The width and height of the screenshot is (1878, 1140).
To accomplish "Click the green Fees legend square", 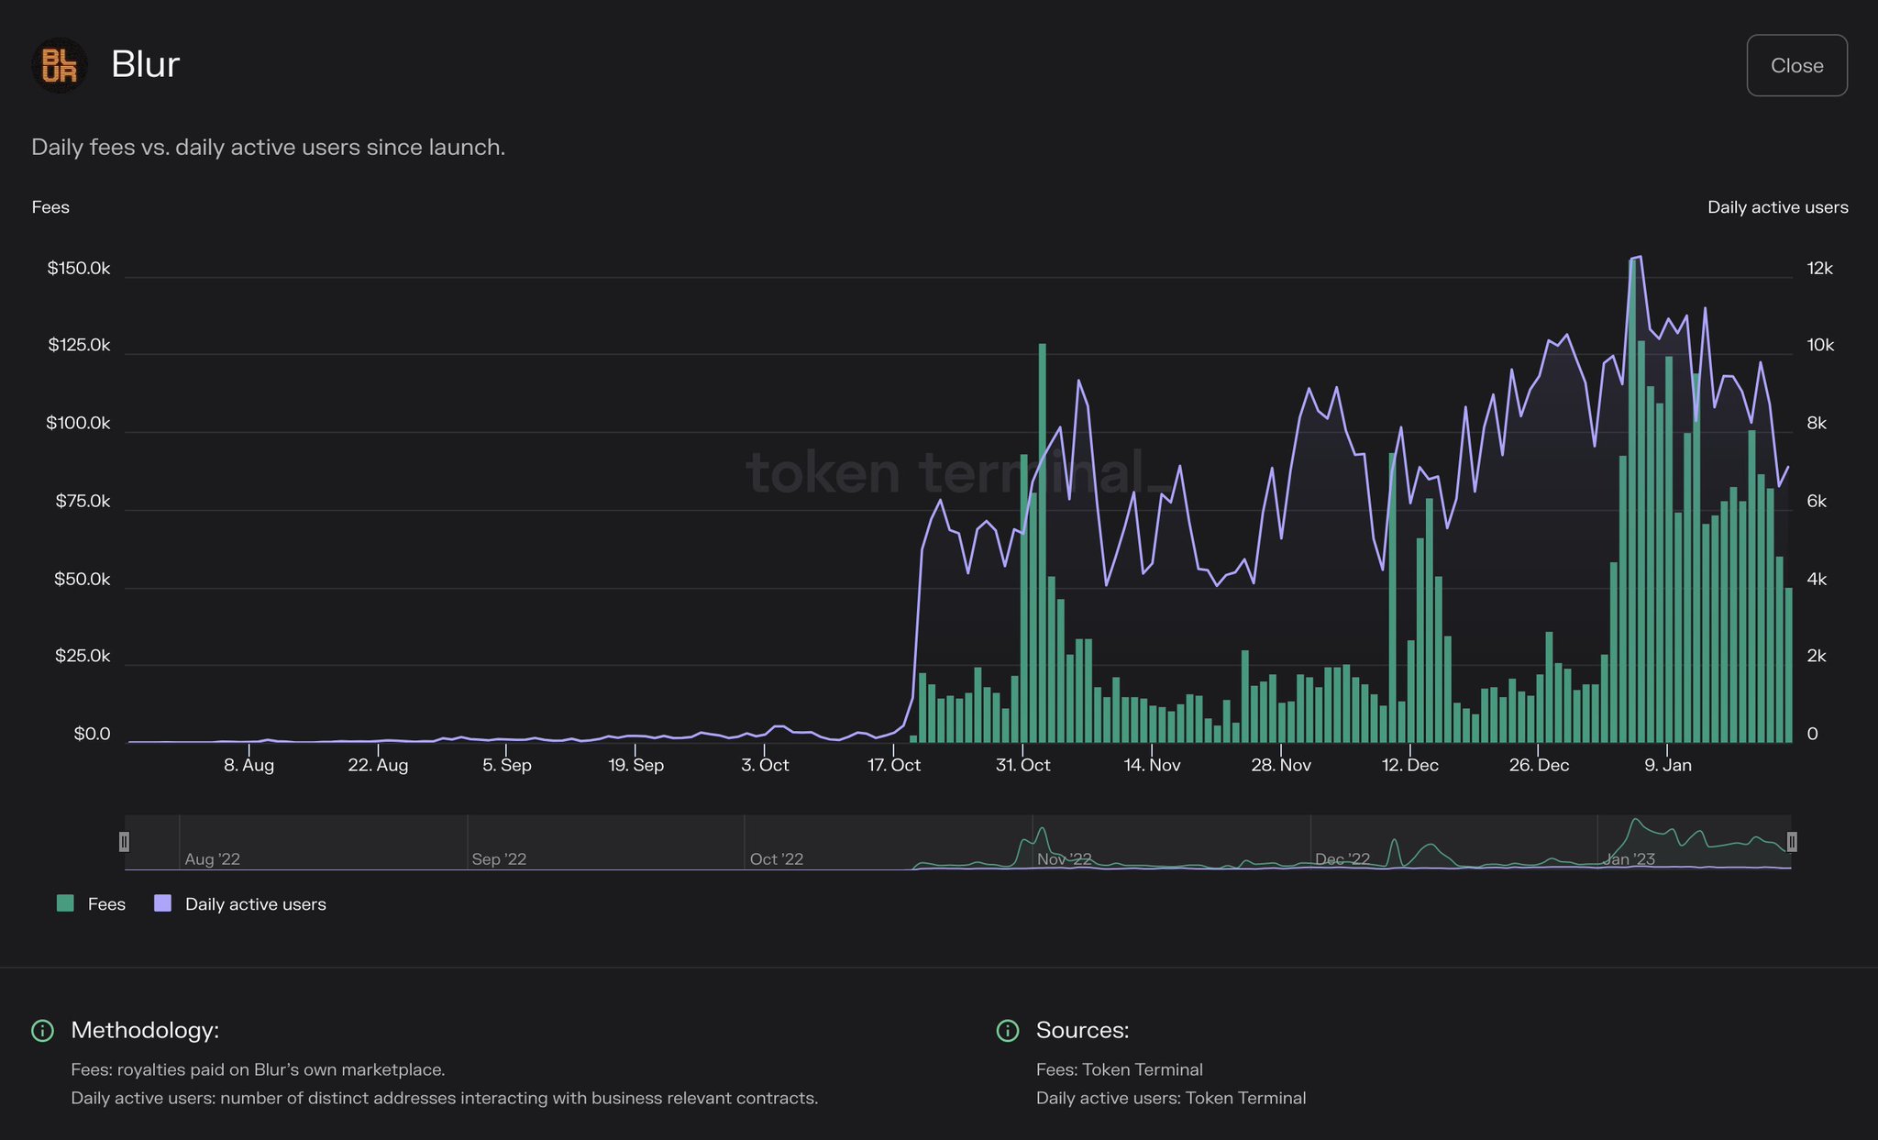I will (x=64, y=903).
